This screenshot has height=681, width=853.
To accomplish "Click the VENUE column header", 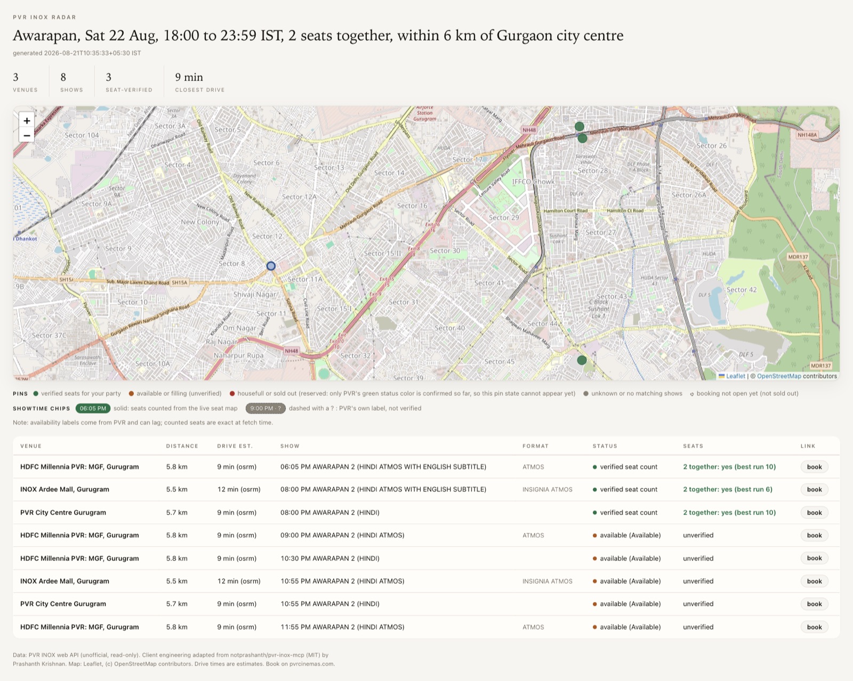I will click(x=31, y=446).
